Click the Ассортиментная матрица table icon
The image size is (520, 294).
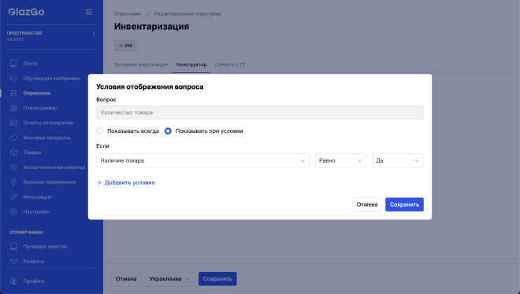click(13, 167)
